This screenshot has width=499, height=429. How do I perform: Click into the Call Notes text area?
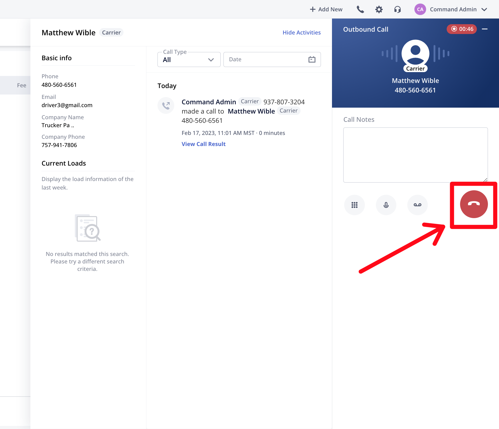[x=415, y=155]
